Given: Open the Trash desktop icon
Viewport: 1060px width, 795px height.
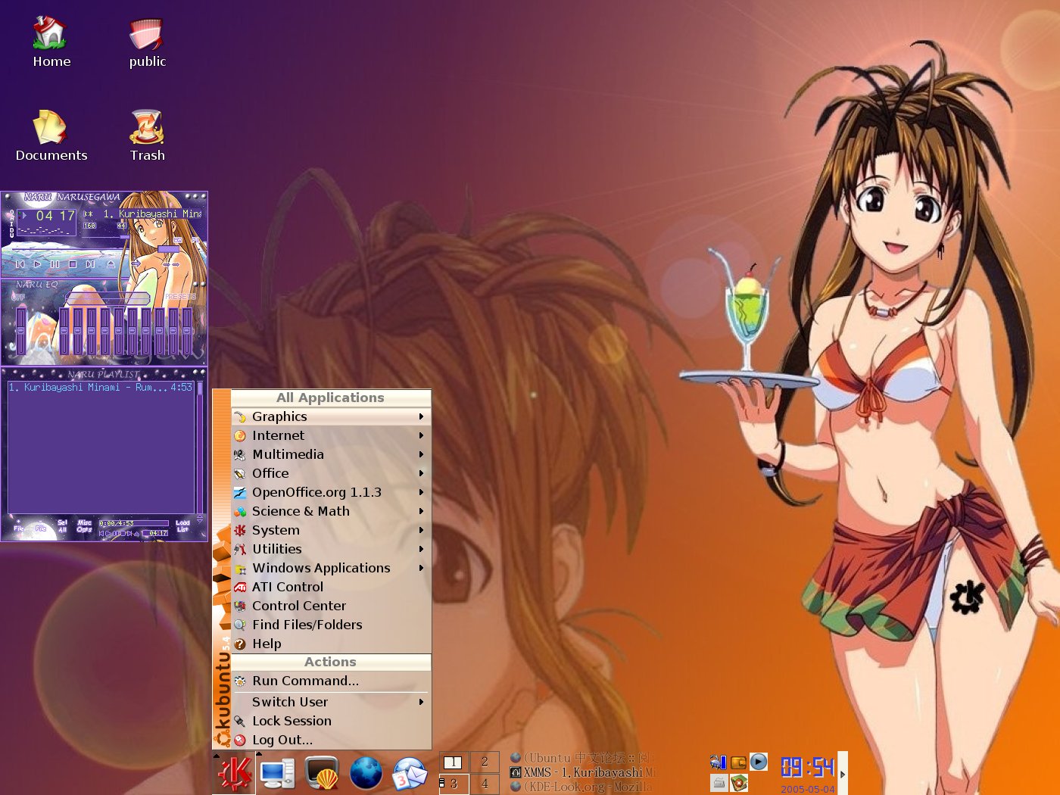Looking at the screenshot, I should (147, 136).
